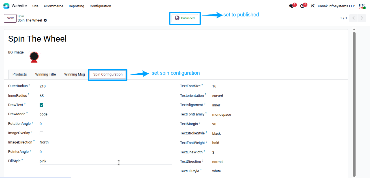Click the FillStyle pink input field
This screenshot has width=370, height=178.
105,161
